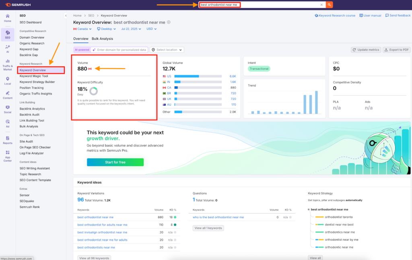Image resolution: width=412 pixels, height=260 pixels.
Task: Open the Keyword Research course link
Action: (x=335, y=16)
